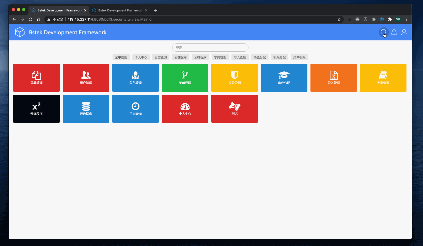Select the 字典管理 quick tag
The height and width of the screenshot is (246, 423).
point(220,57)
